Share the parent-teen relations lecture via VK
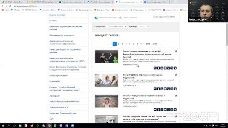Viewport: 228px width, 128px height. [x=155, y=89]
